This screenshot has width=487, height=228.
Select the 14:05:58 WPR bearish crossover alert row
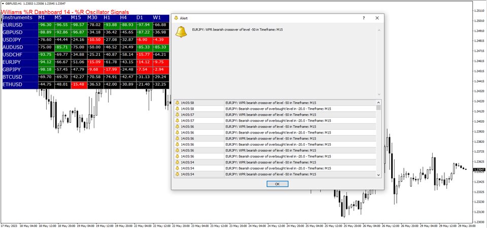coord(275,103)
